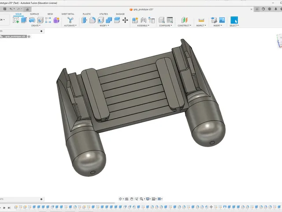Collapse the Browser panel with its dot
This screenshot has height=212, width=282.
41,31
